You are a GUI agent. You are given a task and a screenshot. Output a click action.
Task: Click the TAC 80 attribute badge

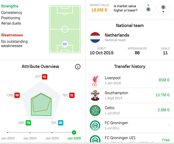(x=60, y=123)
